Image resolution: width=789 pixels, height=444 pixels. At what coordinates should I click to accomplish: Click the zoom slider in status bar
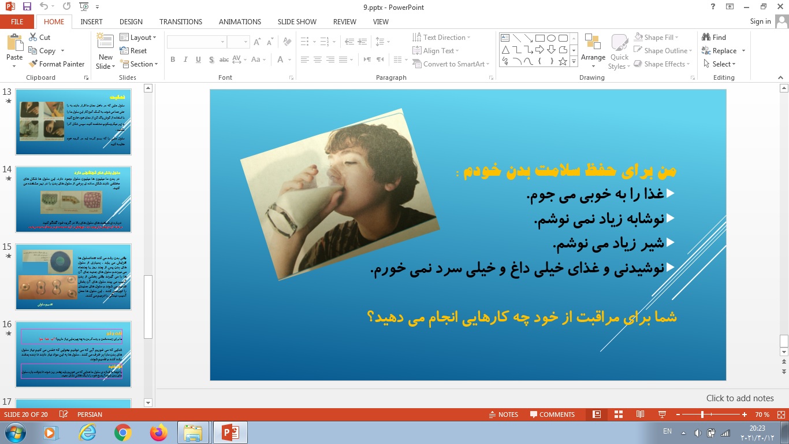(702, 415)
